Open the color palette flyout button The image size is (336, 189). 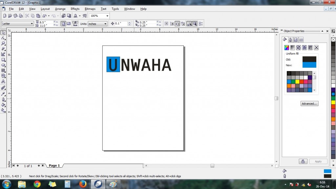[x=333, y=31]
